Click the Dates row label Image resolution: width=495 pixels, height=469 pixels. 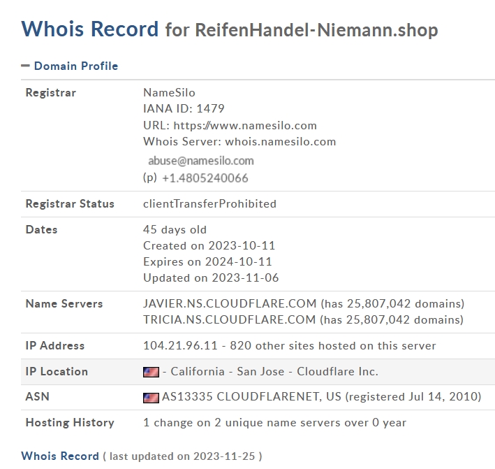(41, 229)
